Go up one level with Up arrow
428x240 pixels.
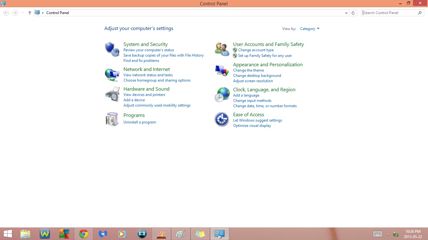click(30, 13)
